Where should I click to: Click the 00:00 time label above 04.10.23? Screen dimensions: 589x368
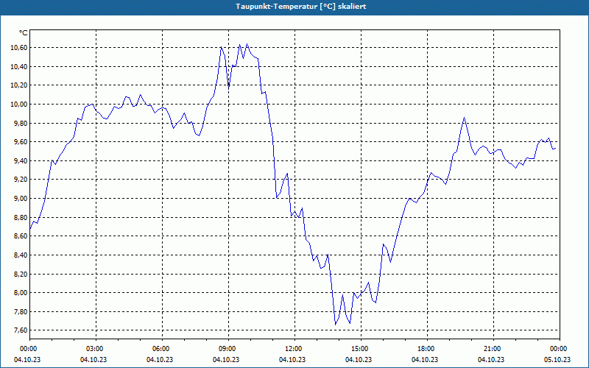(27, 349)
